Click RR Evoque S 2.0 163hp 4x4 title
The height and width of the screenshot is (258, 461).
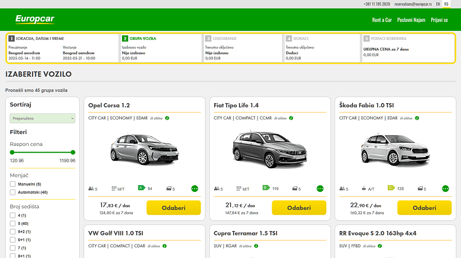click(x=377, y=233)
